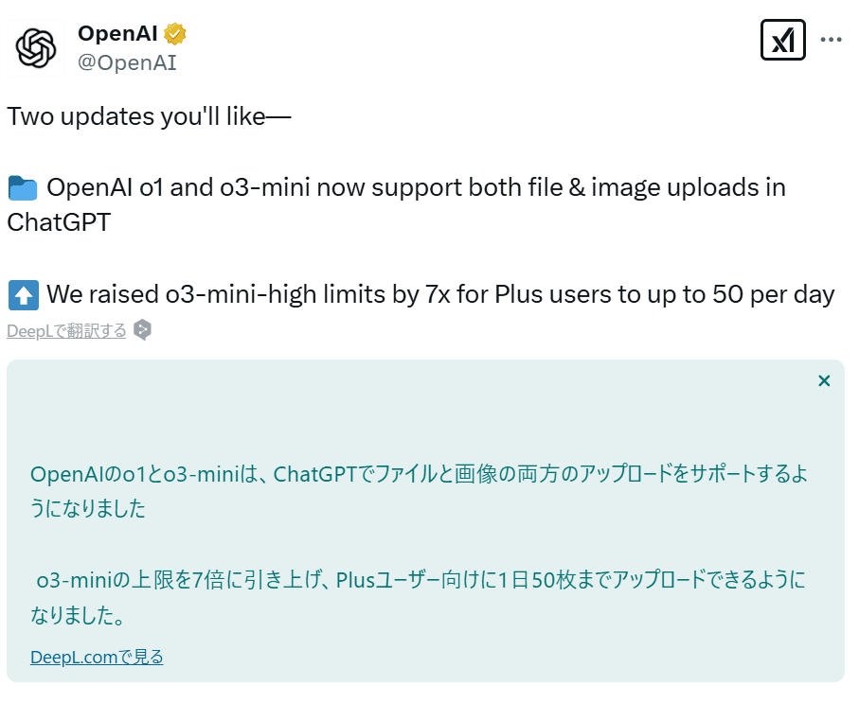Screen dimensions: 859x703
Task: Open the more options ellipsis menu
Action: [831, 38]
